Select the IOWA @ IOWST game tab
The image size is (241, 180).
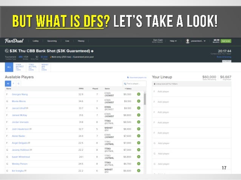click(20, 67)
